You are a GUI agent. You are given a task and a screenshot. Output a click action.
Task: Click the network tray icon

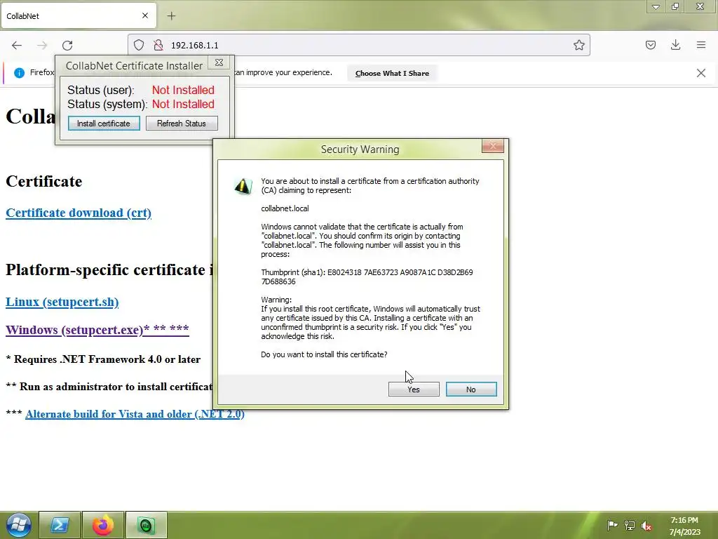(630, 525)
